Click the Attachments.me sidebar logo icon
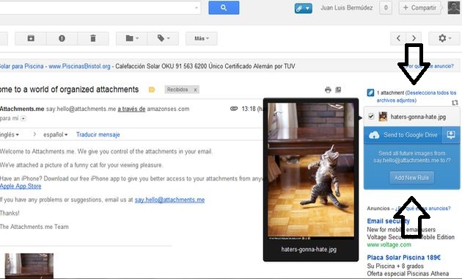462x279 pixels. click(370, 93)
